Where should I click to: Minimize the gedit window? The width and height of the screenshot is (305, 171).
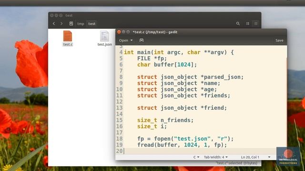click(123, 32)
